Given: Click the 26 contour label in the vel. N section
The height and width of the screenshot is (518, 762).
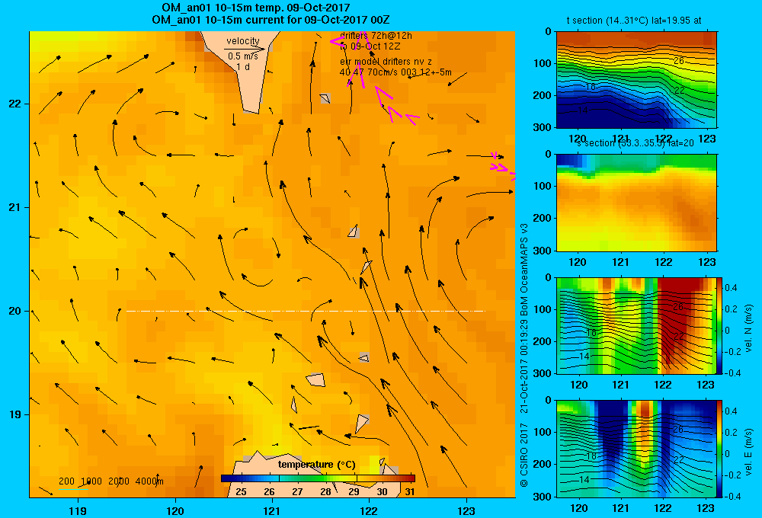Looking at the screenshot, I should click(678, 307).
